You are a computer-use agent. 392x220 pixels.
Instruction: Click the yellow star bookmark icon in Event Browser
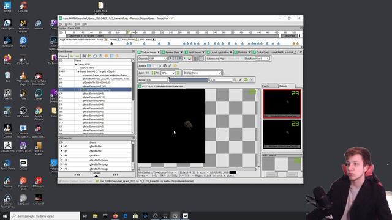coord(117,56)
